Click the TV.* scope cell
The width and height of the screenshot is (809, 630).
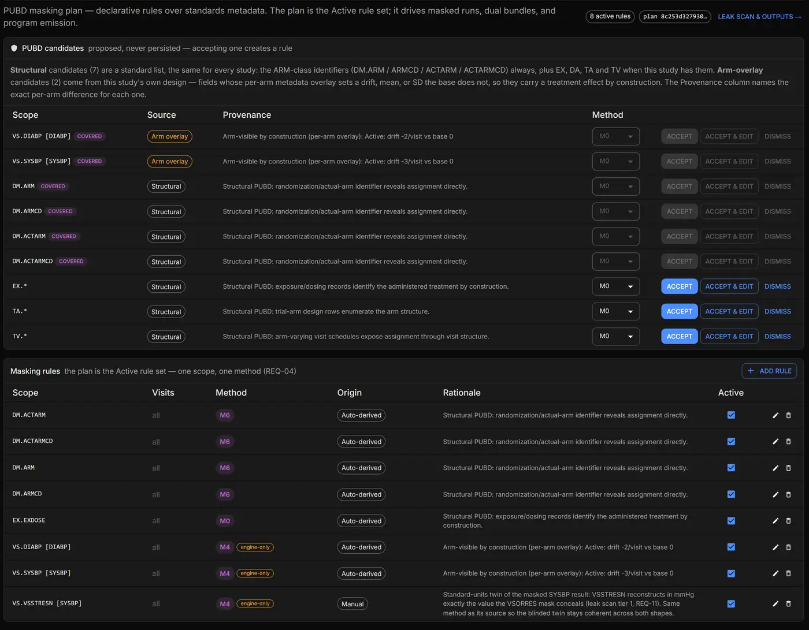click(x=20, y=336)
